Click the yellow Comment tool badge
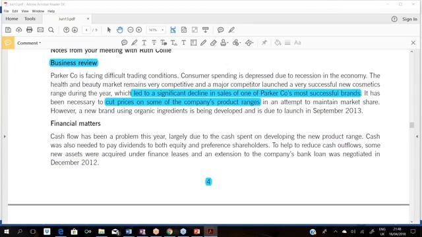422x237 pixels. (8, 43)
